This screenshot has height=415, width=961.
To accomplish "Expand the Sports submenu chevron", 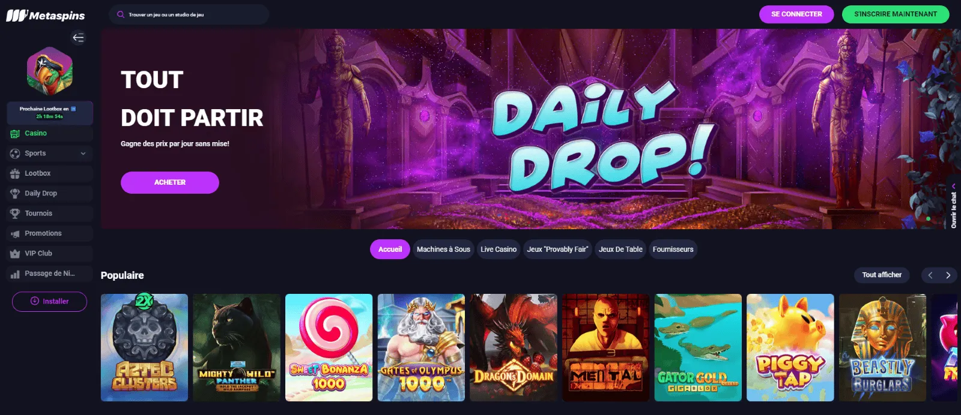I will tap(83, 154).
